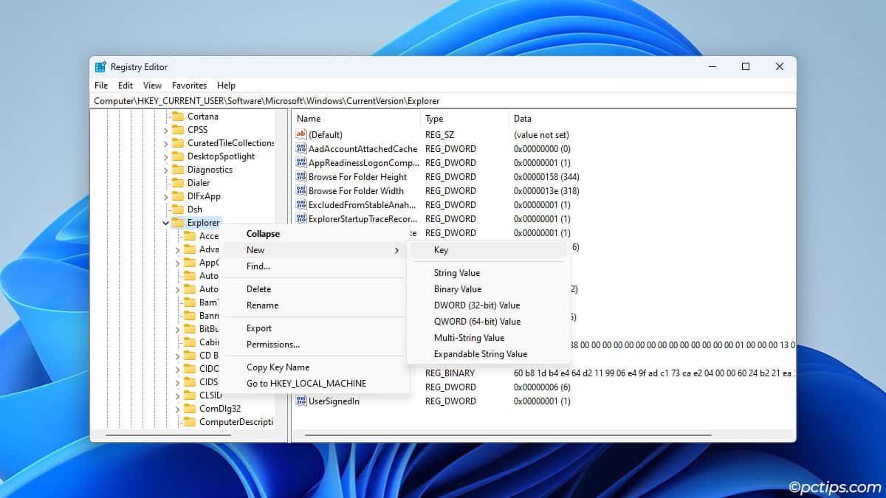This screenshot has width=886, height=498.
Task: Select the "0x00000158 (344)" data cell
Action: (546, 176)
